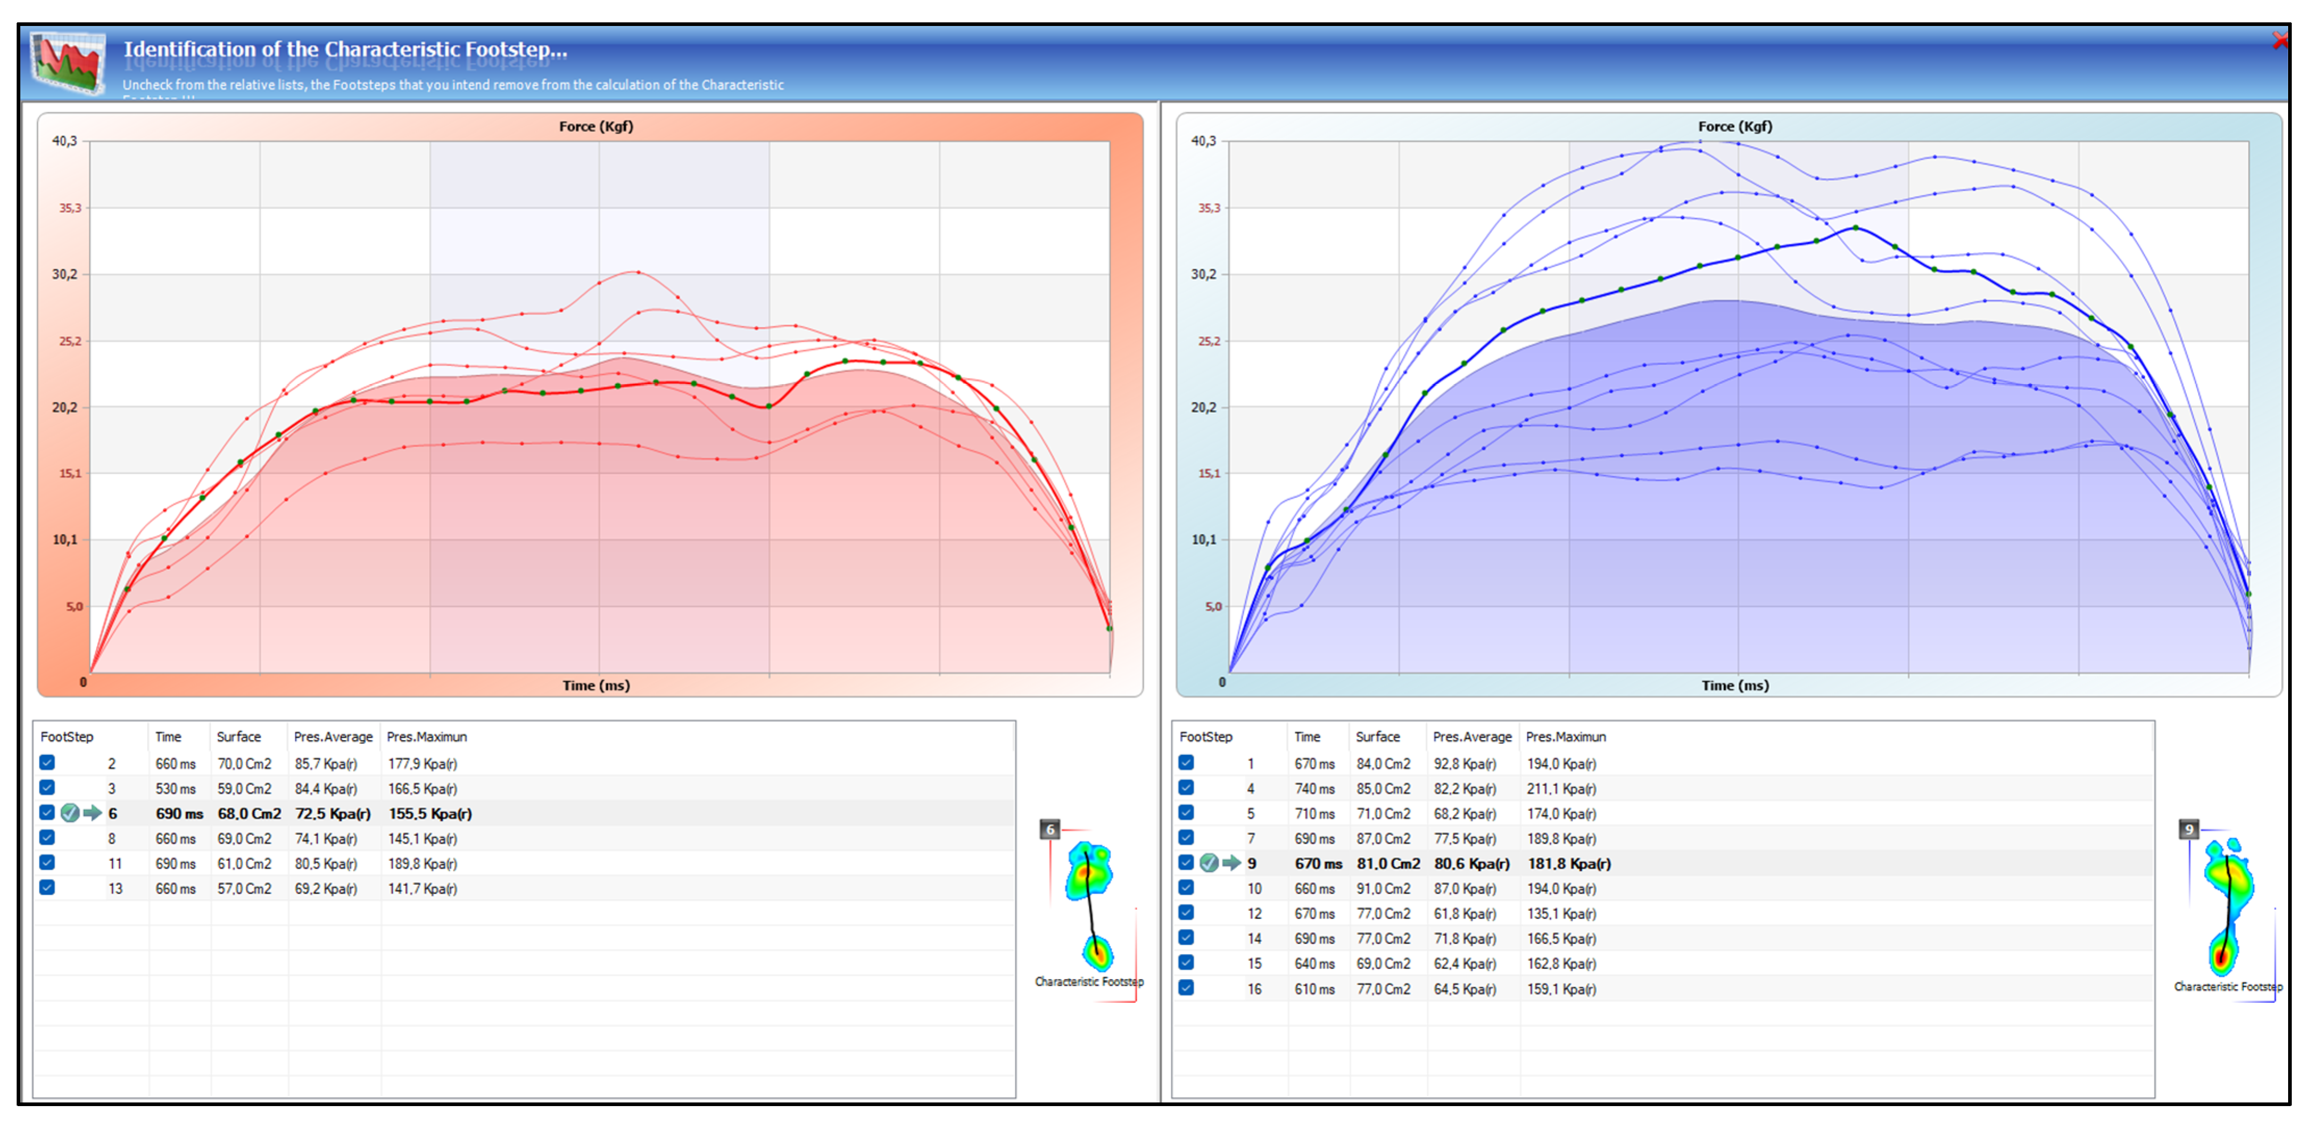The height and width of the screenshot is (1130, 2311).
Task: Toggle checkbox for footstep 16
Action: tap(1186, 988)
